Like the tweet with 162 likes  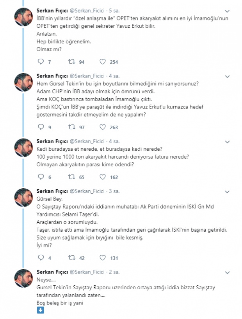[102, 177]
